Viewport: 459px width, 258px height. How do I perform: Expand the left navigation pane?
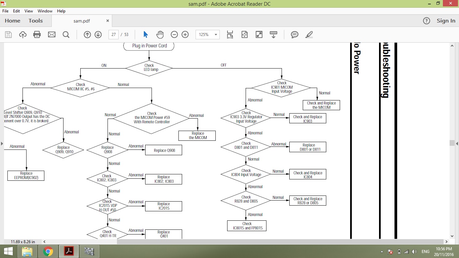2,143
